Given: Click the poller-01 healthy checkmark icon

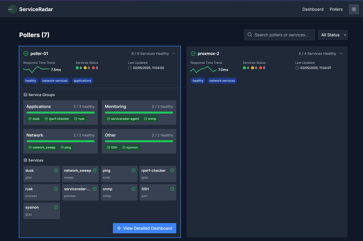Looking at the screenshot, I should tap(26, 54).
